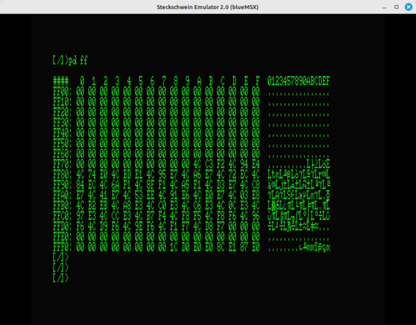Image resolution: width=416 pixels, height=325 pixels.
Task: Click byte '53' in the FFA0 row
Action: click(138, 195)
